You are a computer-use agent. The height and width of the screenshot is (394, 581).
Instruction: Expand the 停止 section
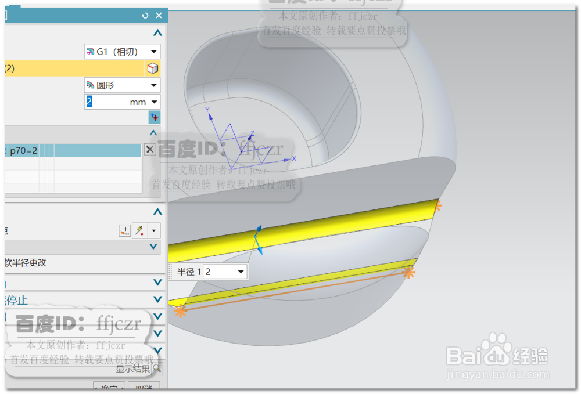tap(157, 299)
